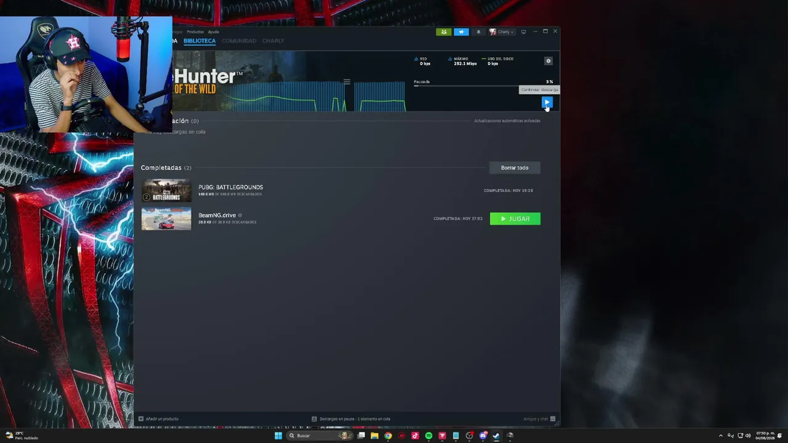
Task: Click Añadir un producto
Action: [158, 419]
